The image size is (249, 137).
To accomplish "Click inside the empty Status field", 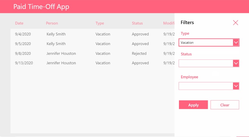I will coord(206,63).
